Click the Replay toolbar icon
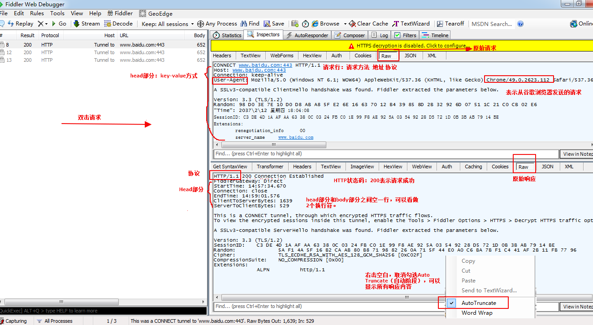 pyautogui.click(x=11, y=24)
